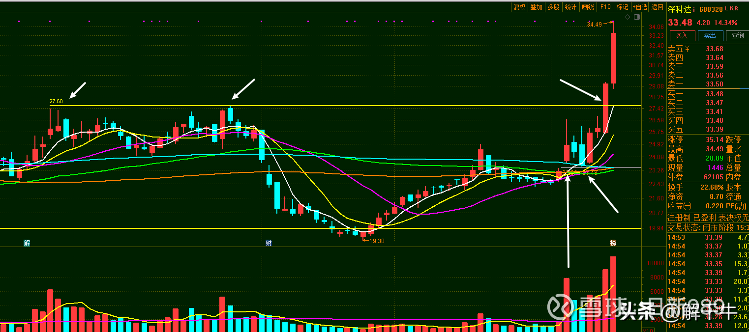Toggle the side panel layout icon
Image resolution: width=749 pixels, height=332 pixels.
tap(637, 17)
